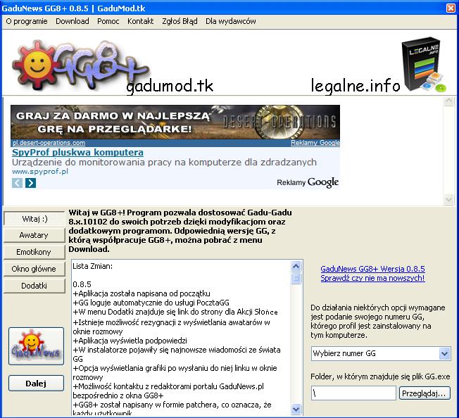The width and height of the screenshot is (459, 418).
Task: Select the 'Okno główne' tab
Action: click(34, 269)
